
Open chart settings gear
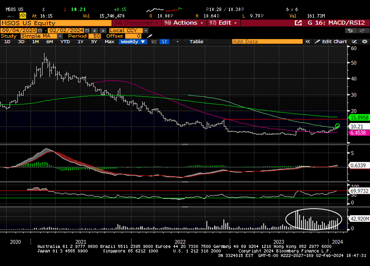tap(364, 42)
